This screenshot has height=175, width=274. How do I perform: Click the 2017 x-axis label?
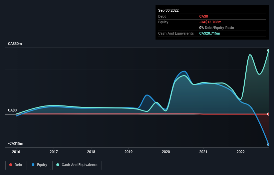(54, 152)
